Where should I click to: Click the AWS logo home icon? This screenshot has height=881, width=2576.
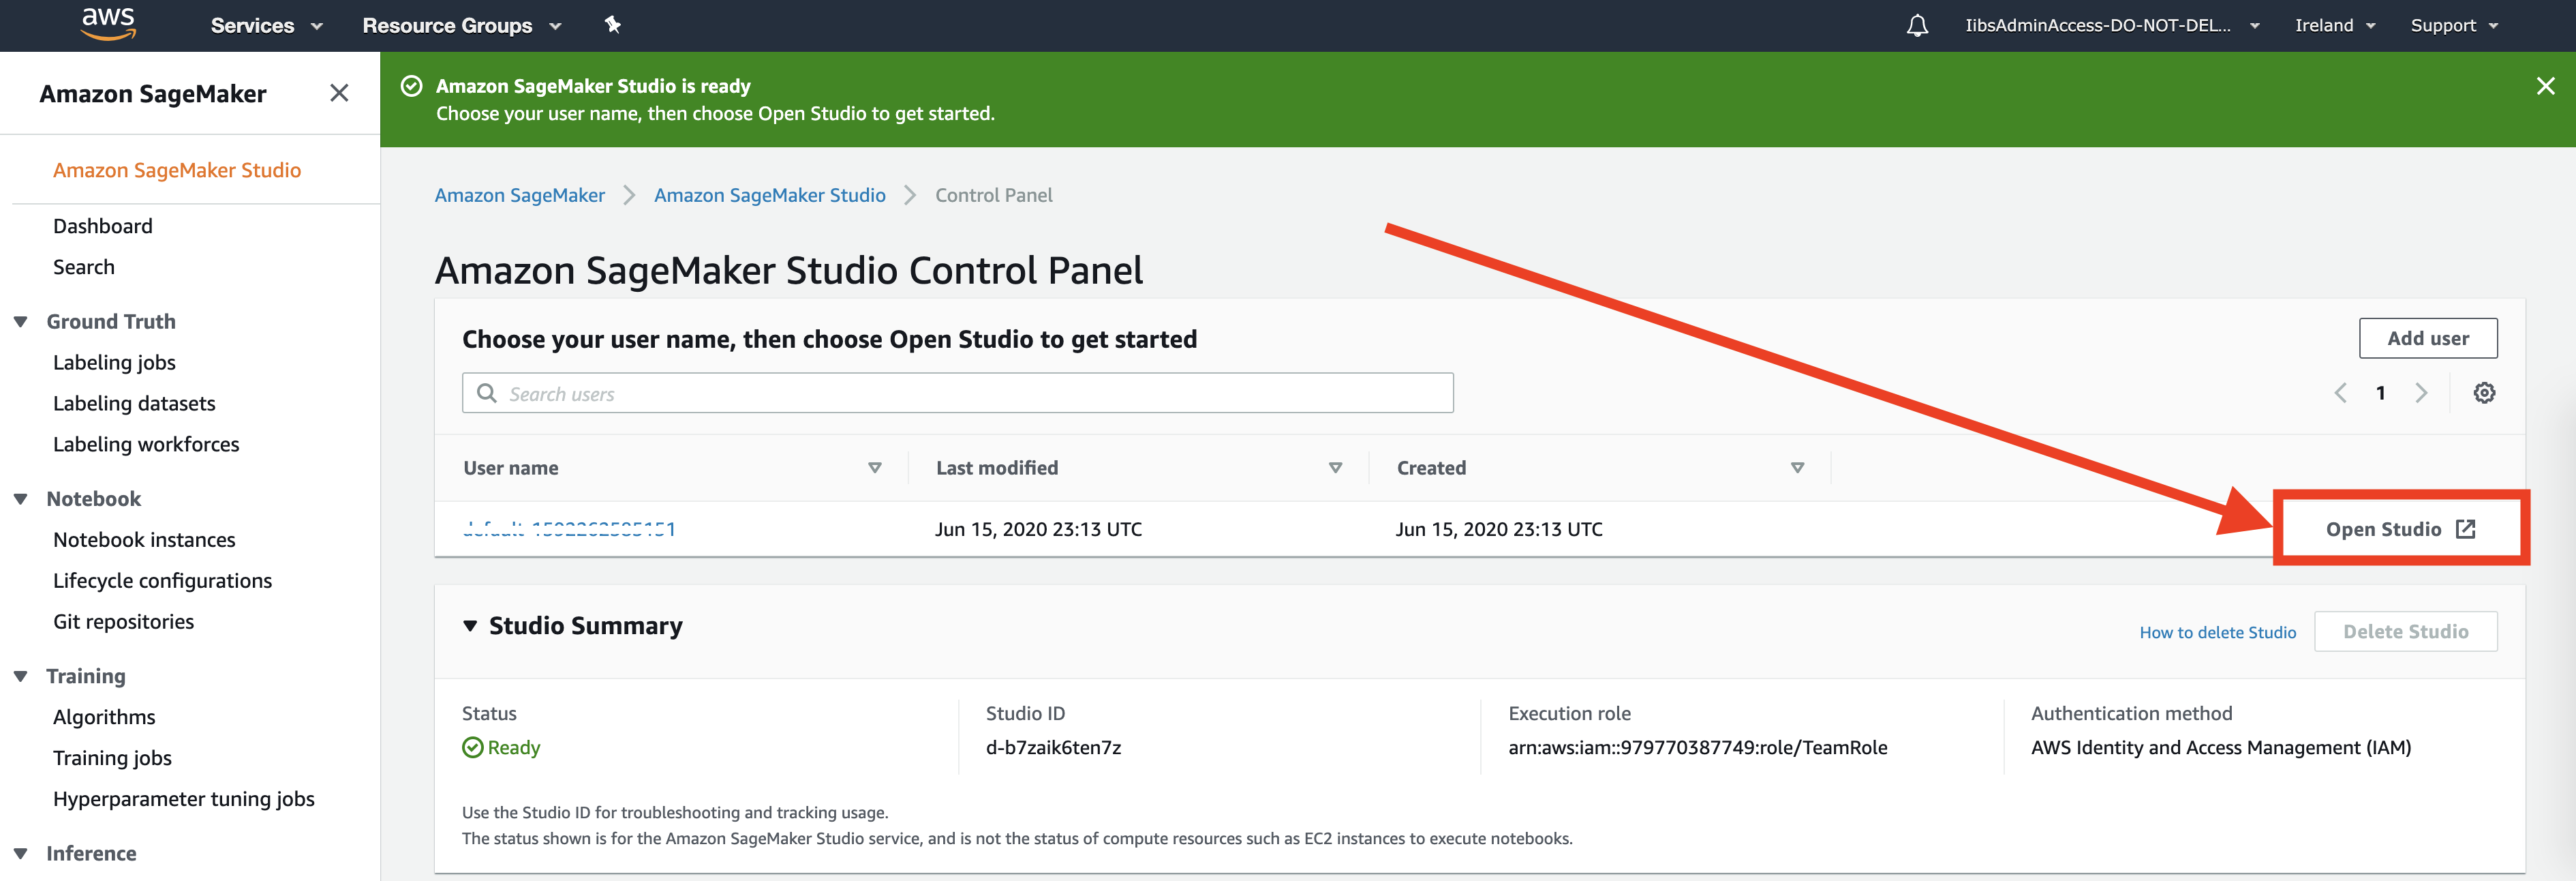pyautogui.click(x=108, y=23)
